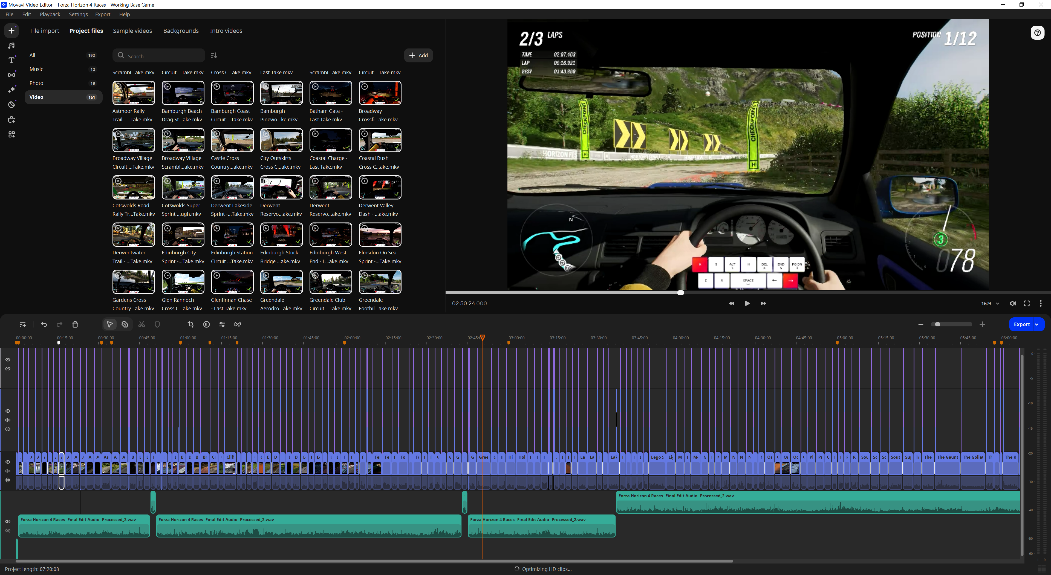
Task: Click the Add button above the files
Action: (x=418, y=56)
